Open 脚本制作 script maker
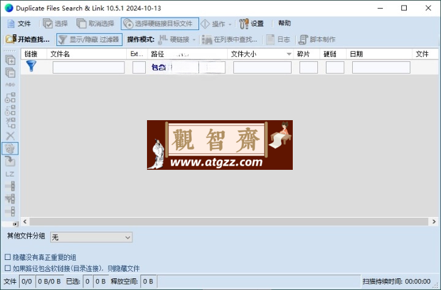This screenshot has width=441, height=290. click(317, 39)
